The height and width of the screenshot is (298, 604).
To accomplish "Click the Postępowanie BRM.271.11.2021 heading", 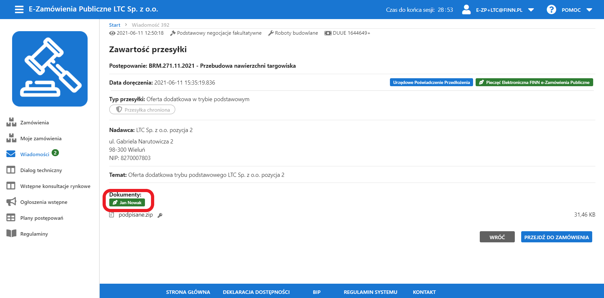I will pos(202,66).
